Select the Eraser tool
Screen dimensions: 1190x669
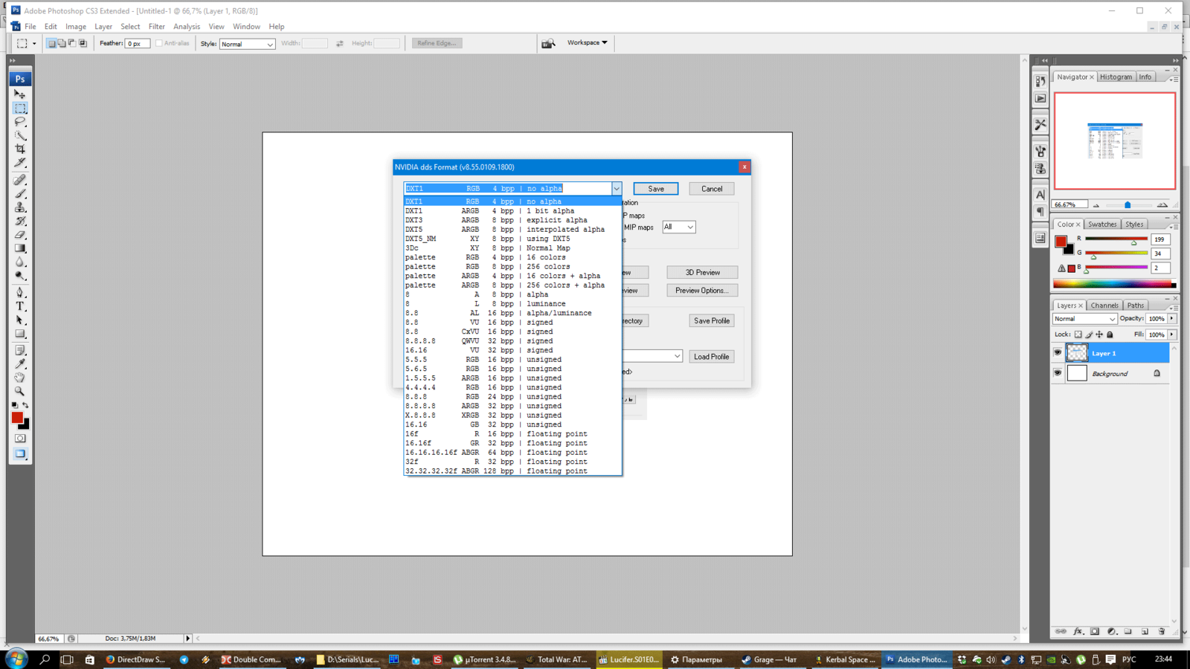[x=20, y=235]
